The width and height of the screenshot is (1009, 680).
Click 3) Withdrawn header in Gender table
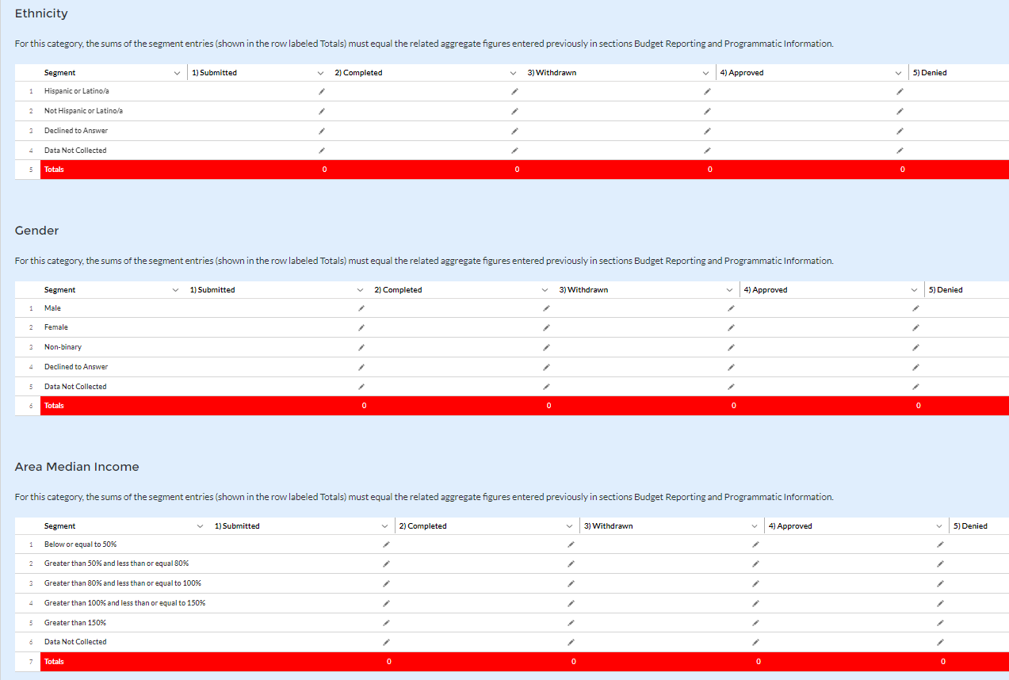(583, 290)
